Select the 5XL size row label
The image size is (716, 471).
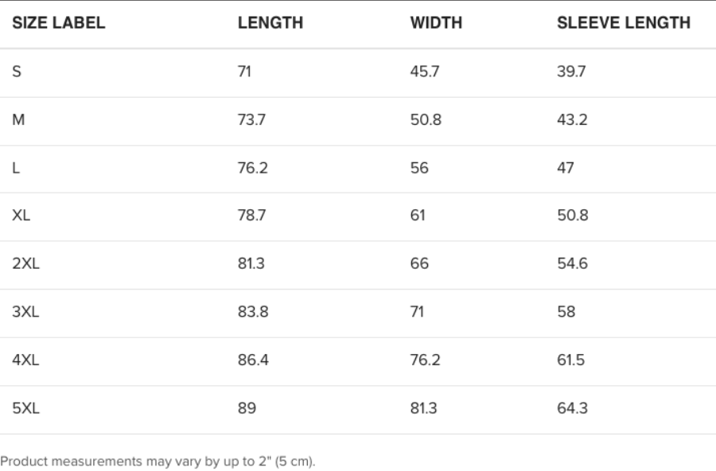(25, 408)
